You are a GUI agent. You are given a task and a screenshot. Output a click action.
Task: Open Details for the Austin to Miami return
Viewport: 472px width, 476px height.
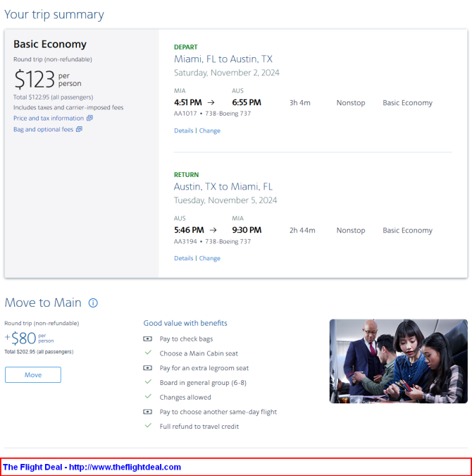pyautogui.click(x=184, y=258)
